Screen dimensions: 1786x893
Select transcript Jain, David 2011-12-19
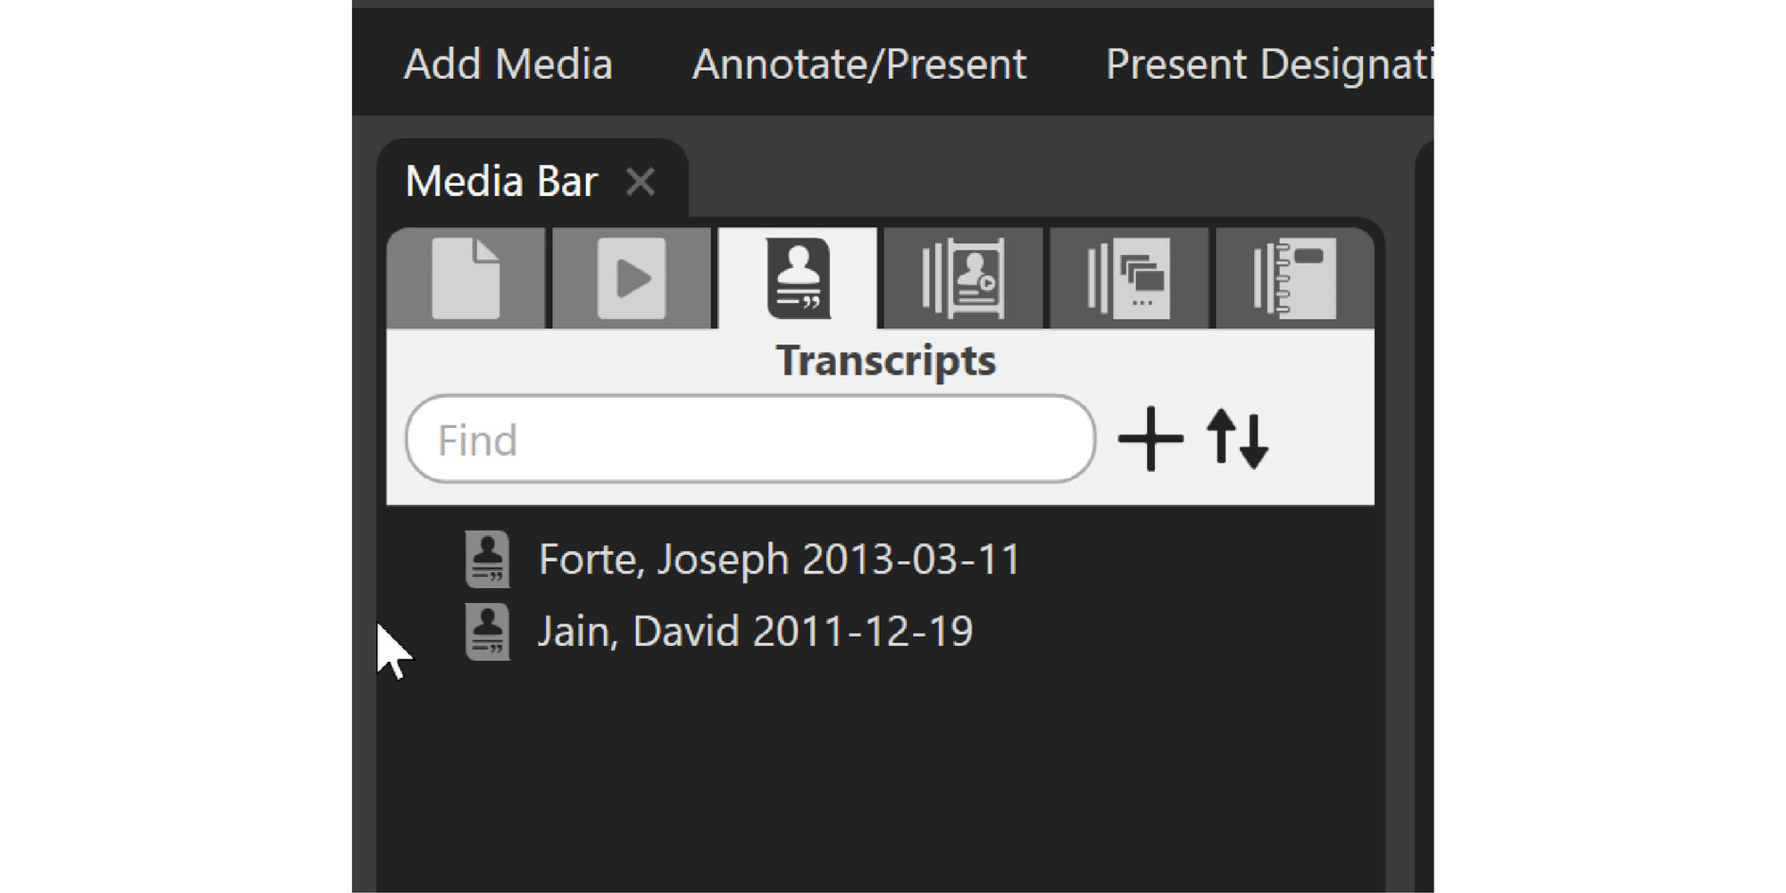pos(756,632)
